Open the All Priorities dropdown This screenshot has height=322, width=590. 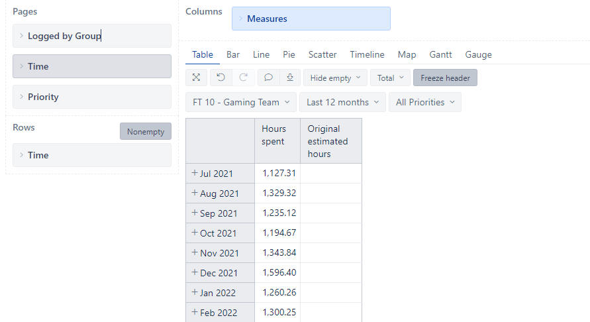(x=425, y=102)
